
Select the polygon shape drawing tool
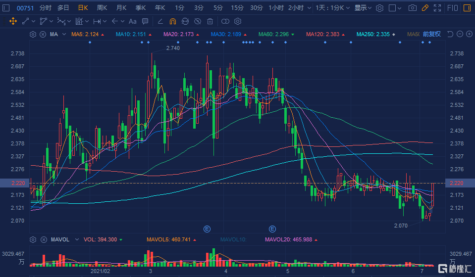[x=43, y=21]
